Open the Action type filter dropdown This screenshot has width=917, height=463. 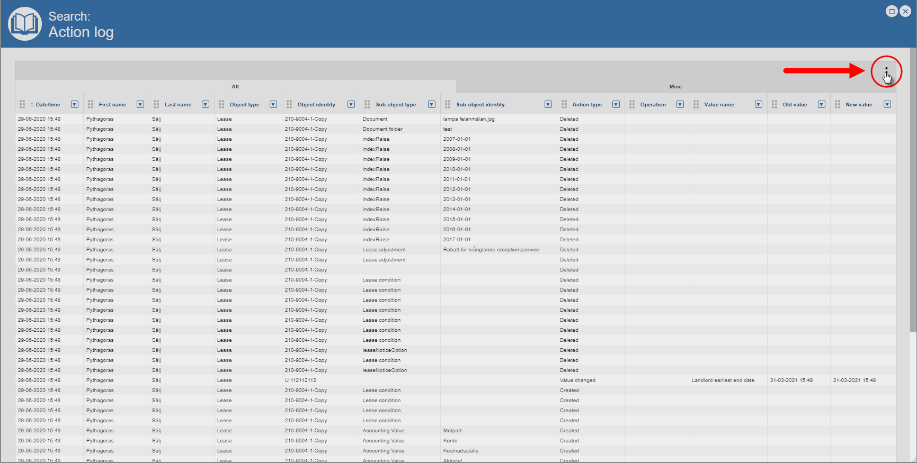(x=616, y=104)
